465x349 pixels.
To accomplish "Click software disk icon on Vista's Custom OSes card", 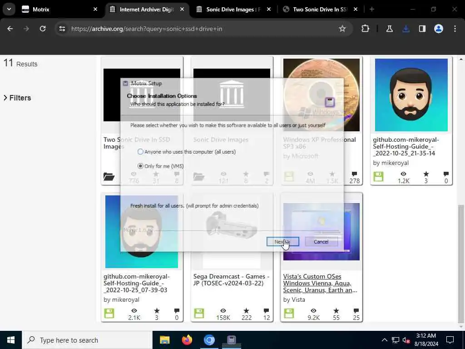I will [289, 314].
